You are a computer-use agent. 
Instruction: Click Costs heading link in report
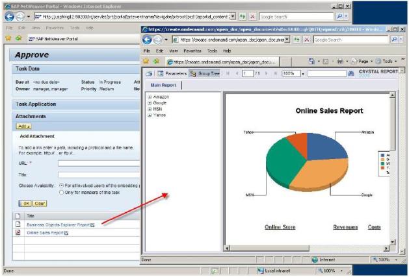coord(374,227)
